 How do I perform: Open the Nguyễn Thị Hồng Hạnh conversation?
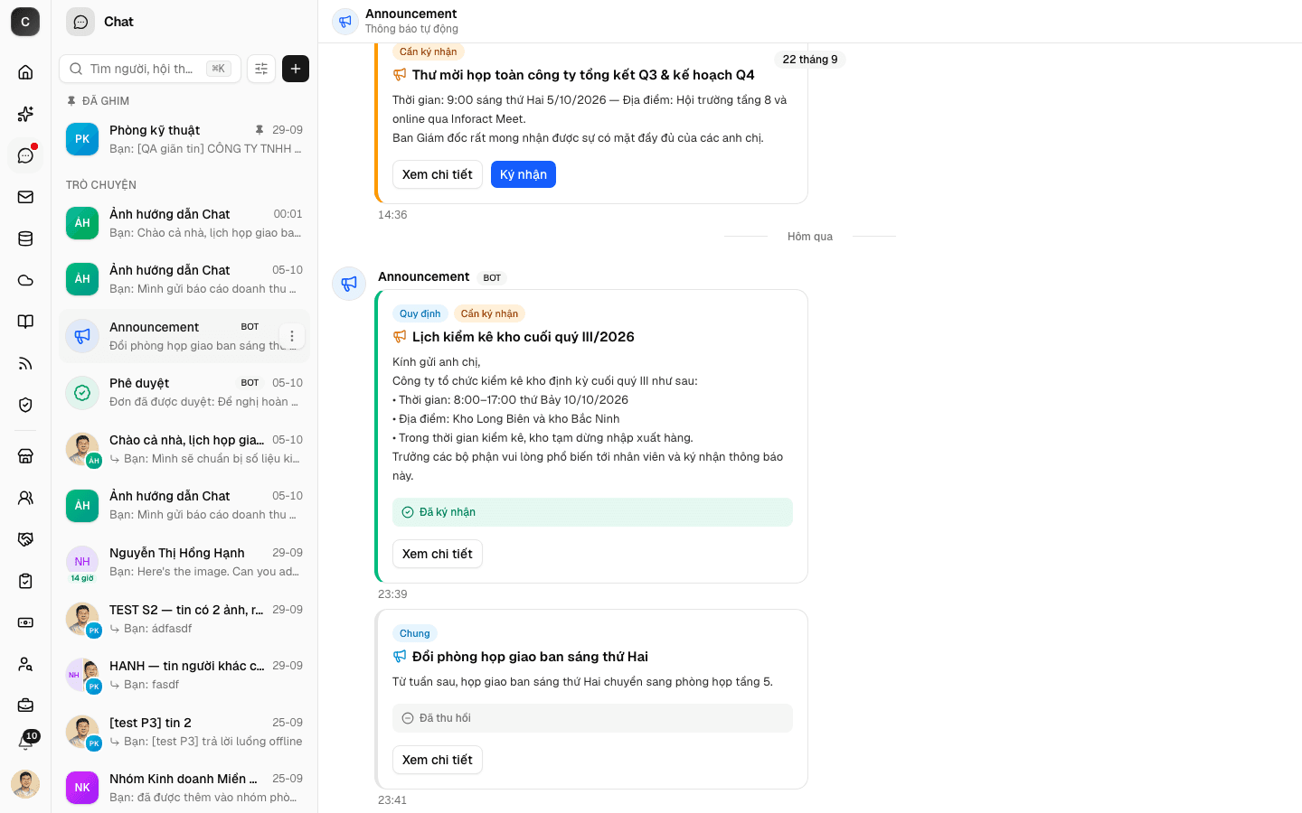click(x=184, y=562)
